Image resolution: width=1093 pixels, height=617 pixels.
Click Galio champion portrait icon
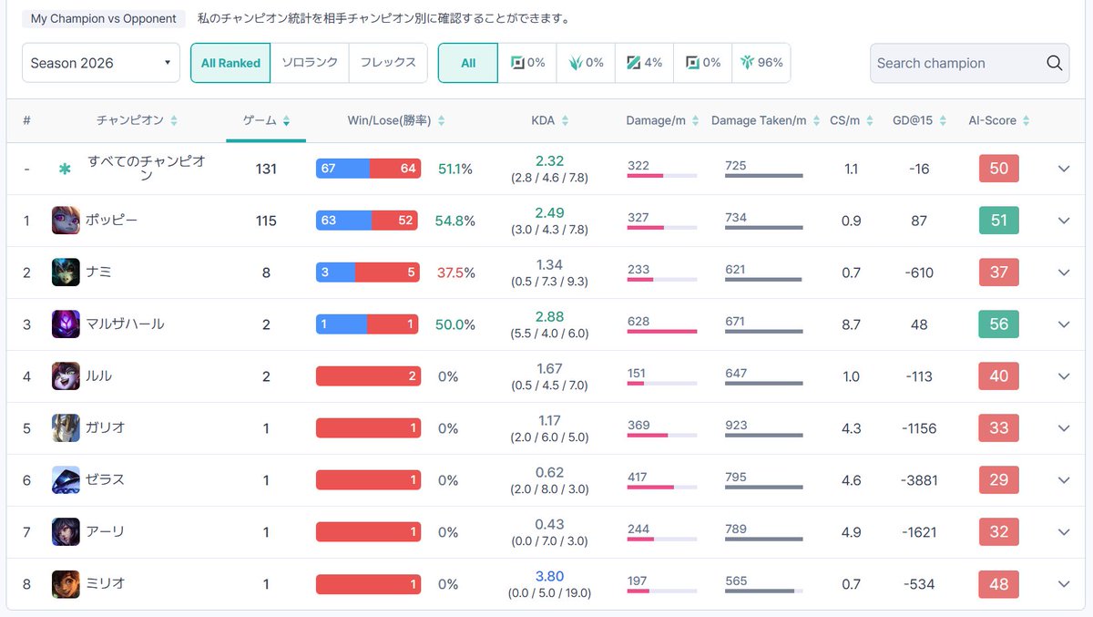coord(66,428)
